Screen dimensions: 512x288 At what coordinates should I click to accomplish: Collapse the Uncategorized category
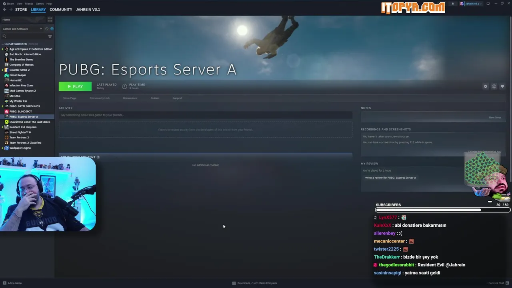click(x=15, y=44)
